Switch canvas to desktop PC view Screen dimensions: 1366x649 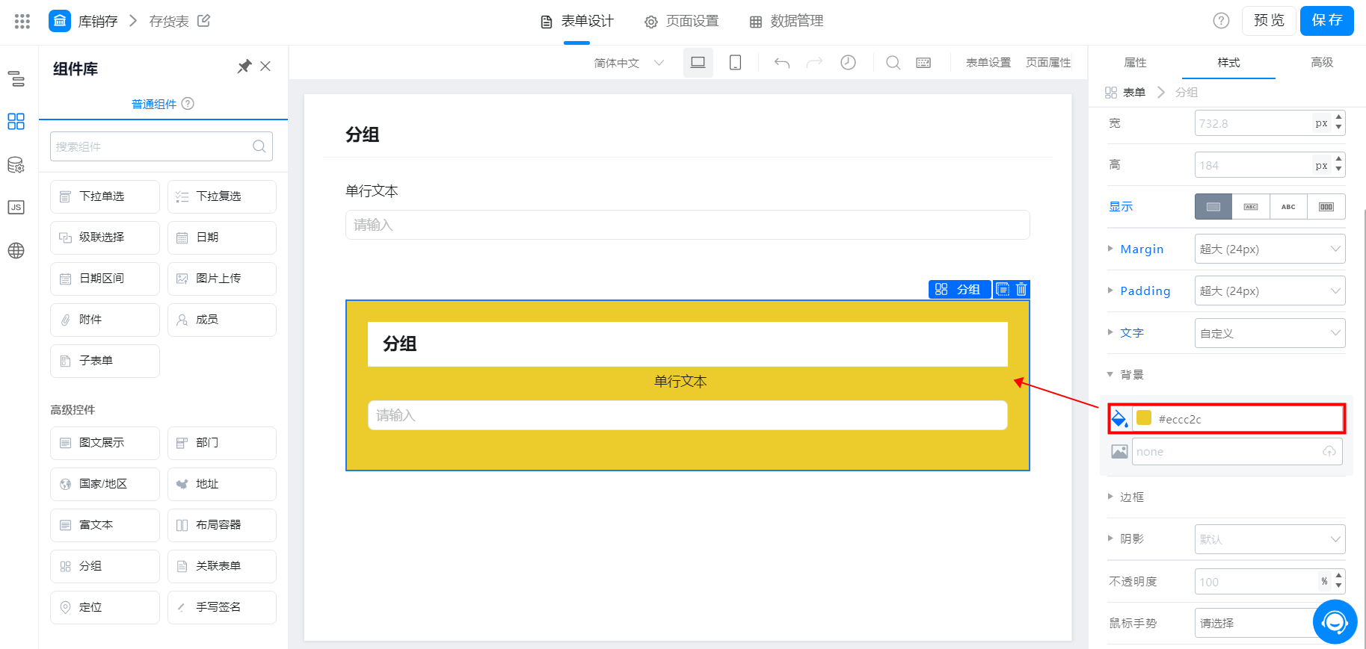[x=698, y=63]
